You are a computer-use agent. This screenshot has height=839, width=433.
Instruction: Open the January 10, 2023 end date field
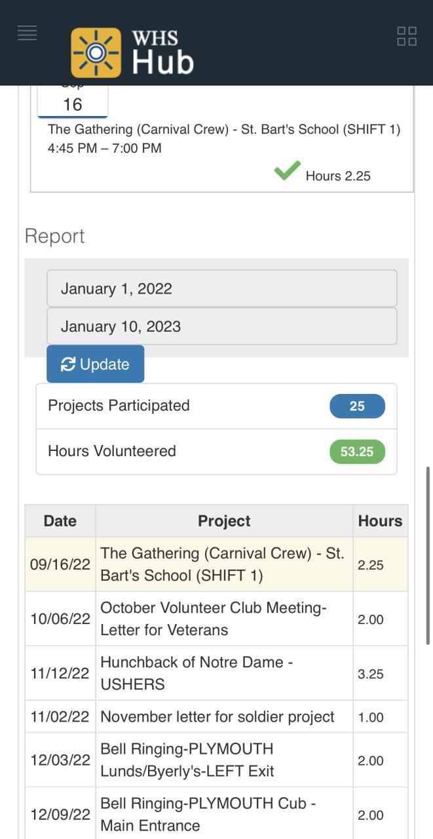[x=221, y=326]
